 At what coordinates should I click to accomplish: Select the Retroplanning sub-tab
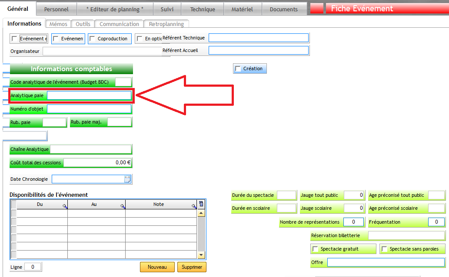point(166,24)
